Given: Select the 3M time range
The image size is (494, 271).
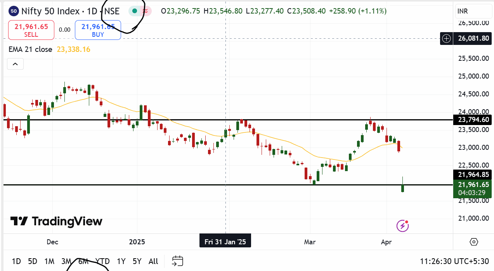Looking at the screenshot, I should click(x=66, y=261).
